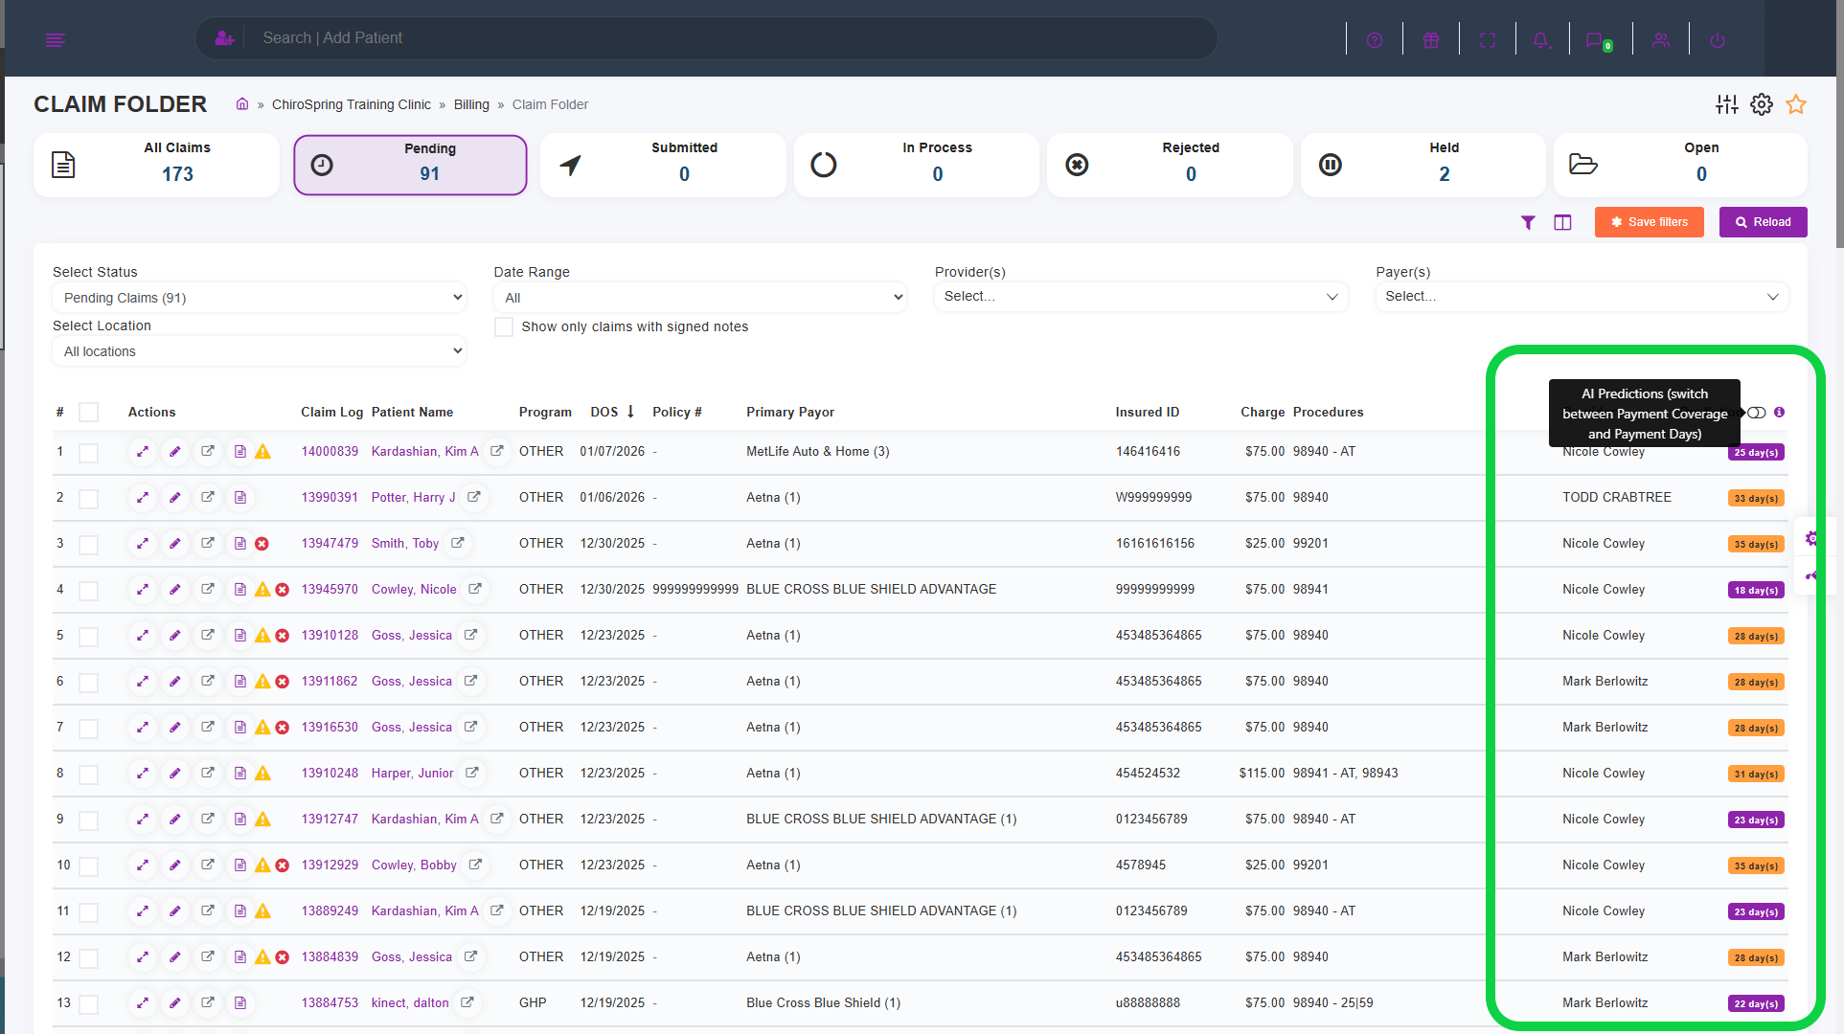
Task: Click the gift icon in top bar
Action: (x=1431, y=40)
